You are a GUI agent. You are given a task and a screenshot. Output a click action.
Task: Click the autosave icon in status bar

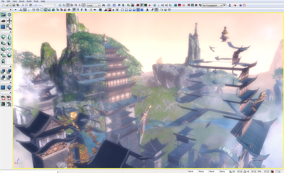click(272, 171)
